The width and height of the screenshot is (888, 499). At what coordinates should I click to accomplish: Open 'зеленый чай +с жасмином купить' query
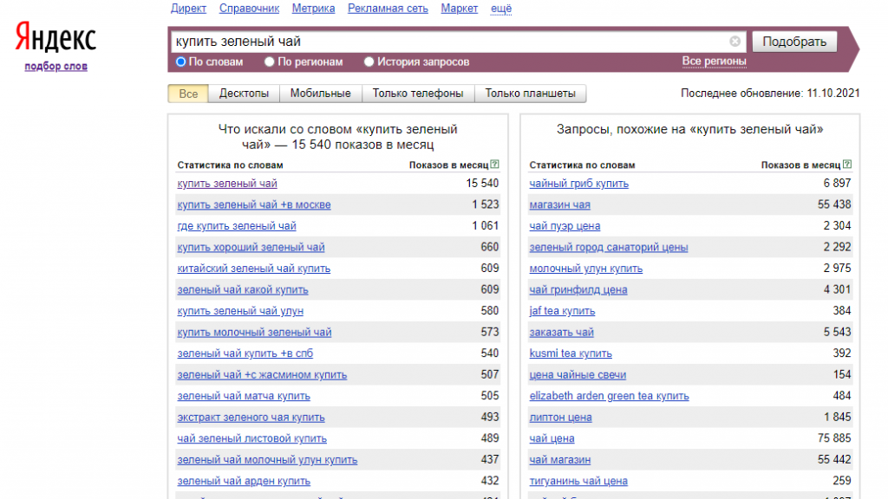(262, 374)
